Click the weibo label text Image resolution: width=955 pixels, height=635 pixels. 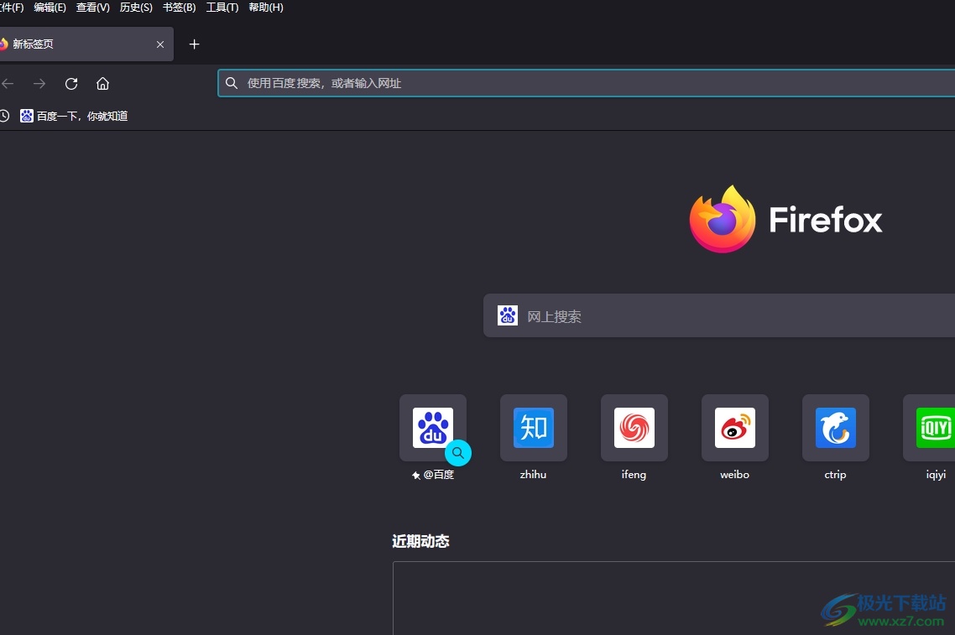[x=734, y=474]
